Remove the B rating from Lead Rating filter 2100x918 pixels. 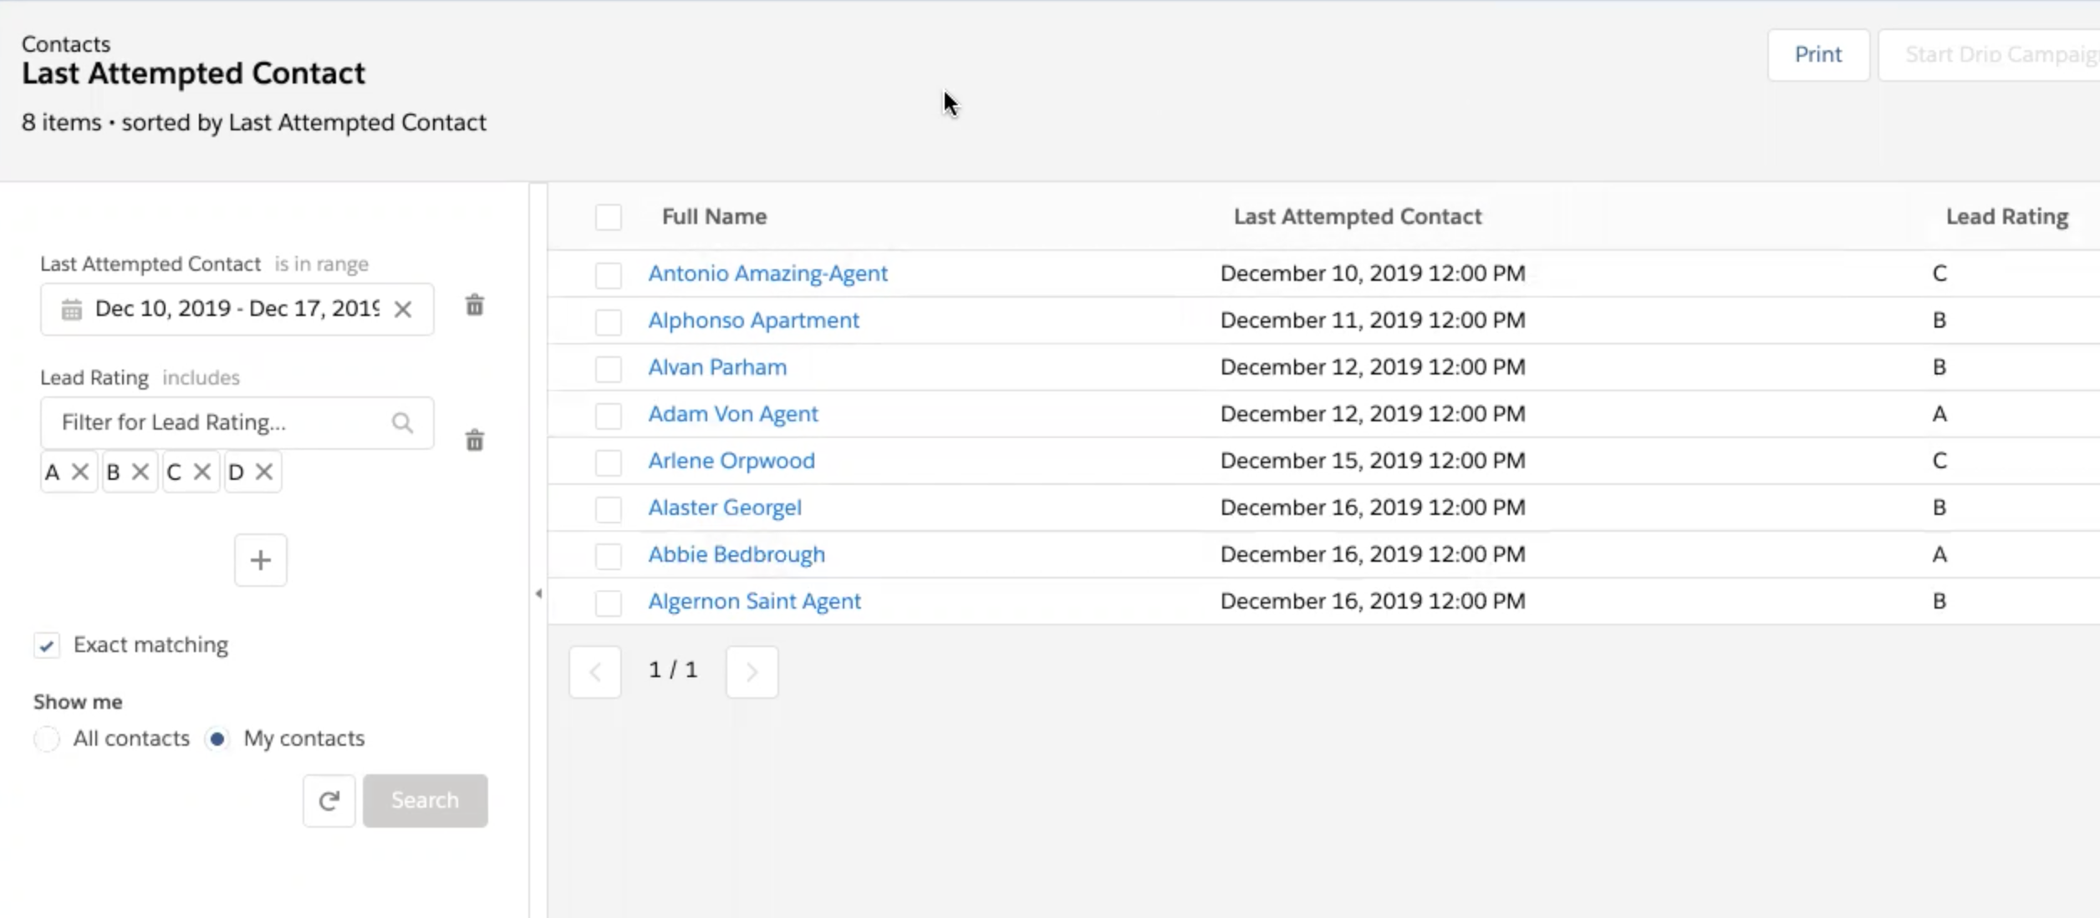coord(140,472)
